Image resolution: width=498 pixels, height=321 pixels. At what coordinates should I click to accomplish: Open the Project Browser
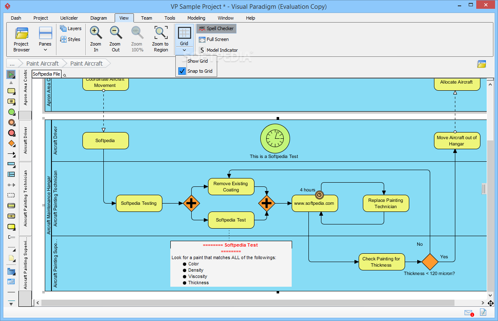pyautogui.click(x=21, y=39)
